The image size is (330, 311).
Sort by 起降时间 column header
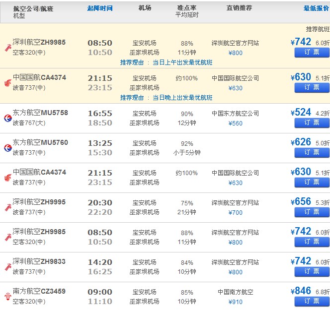click(100, 8)
